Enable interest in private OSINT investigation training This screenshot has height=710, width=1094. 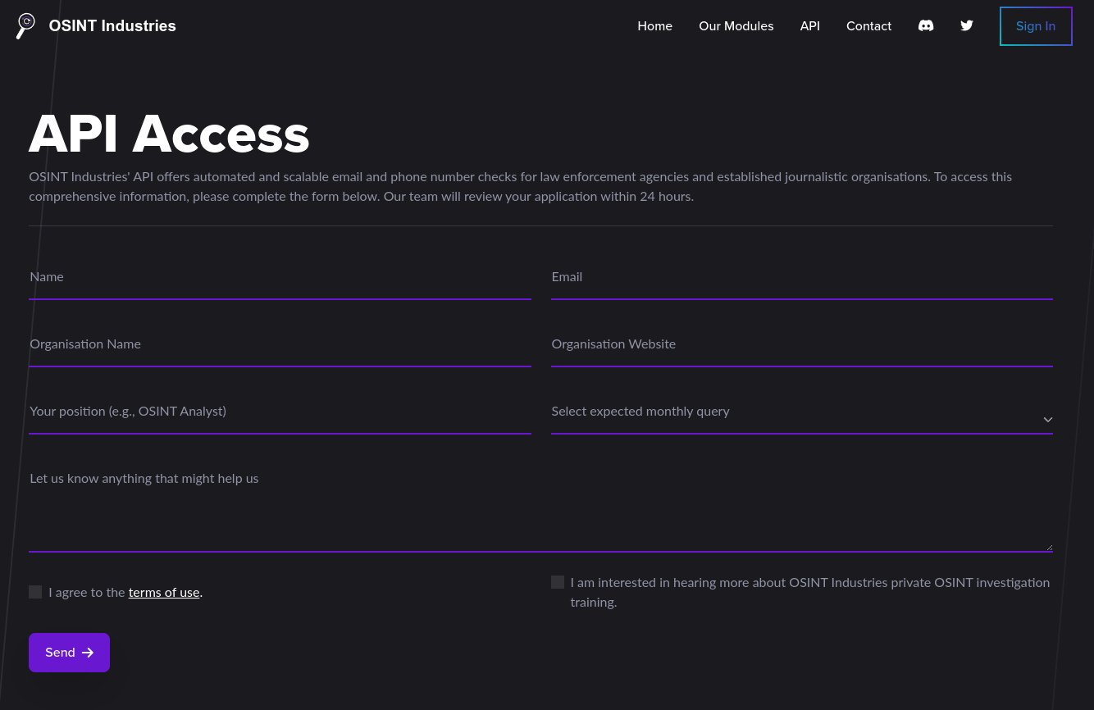click(558, 582)
